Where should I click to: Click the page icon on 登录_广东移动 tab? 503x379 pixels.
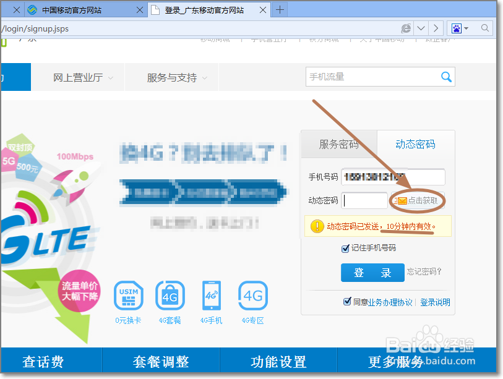[x=155, y=11]
